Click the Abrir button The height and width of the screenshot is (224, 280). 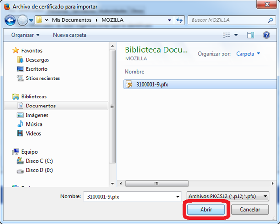[x=206, y=209]
